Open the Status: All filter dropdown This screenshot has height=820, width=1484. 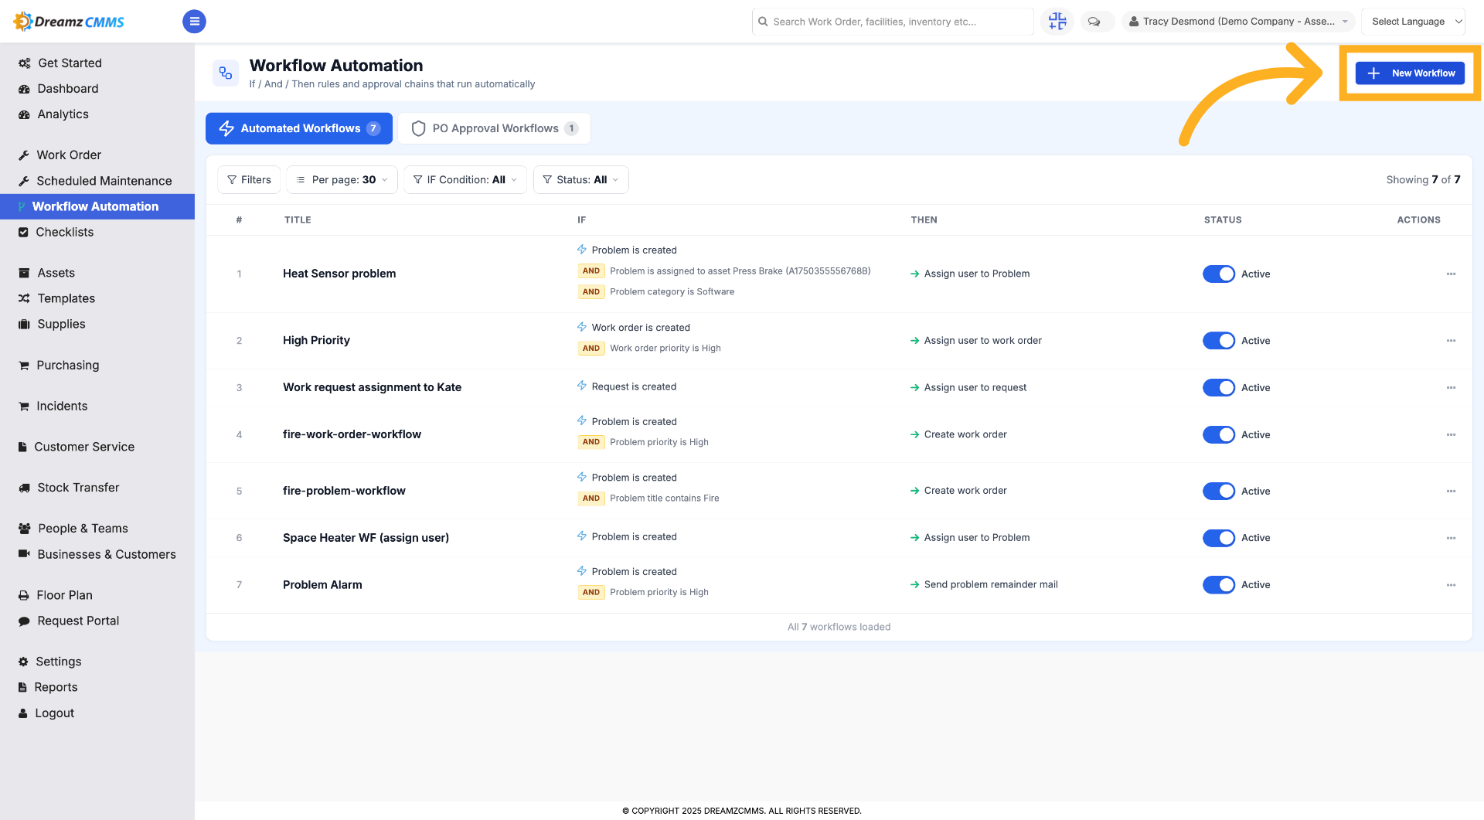[580, 180]
